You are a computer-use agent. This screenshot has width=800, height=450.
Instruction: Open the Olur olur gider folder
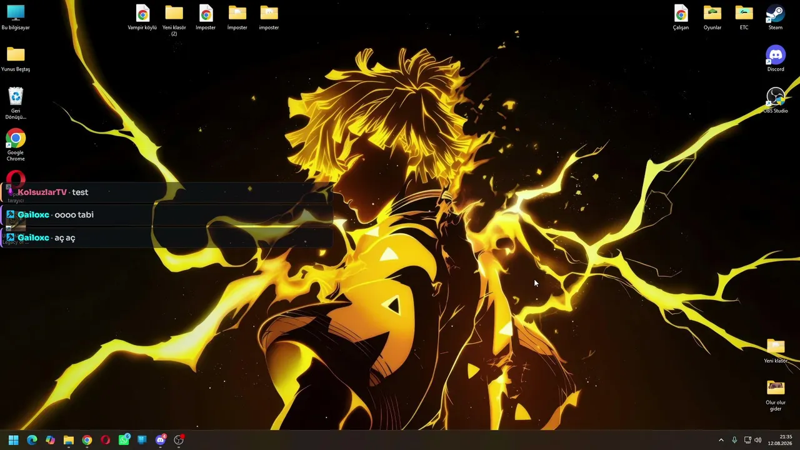776,396
